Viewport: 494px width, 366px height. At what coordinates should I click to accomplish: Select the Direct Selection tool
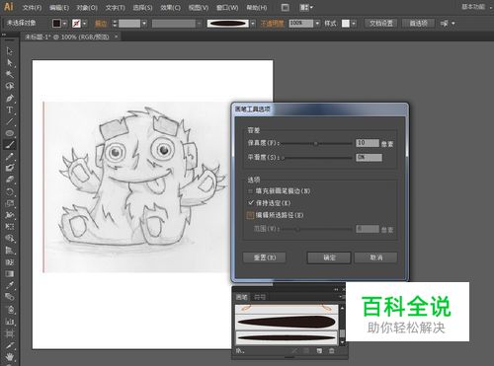(10, 63)
